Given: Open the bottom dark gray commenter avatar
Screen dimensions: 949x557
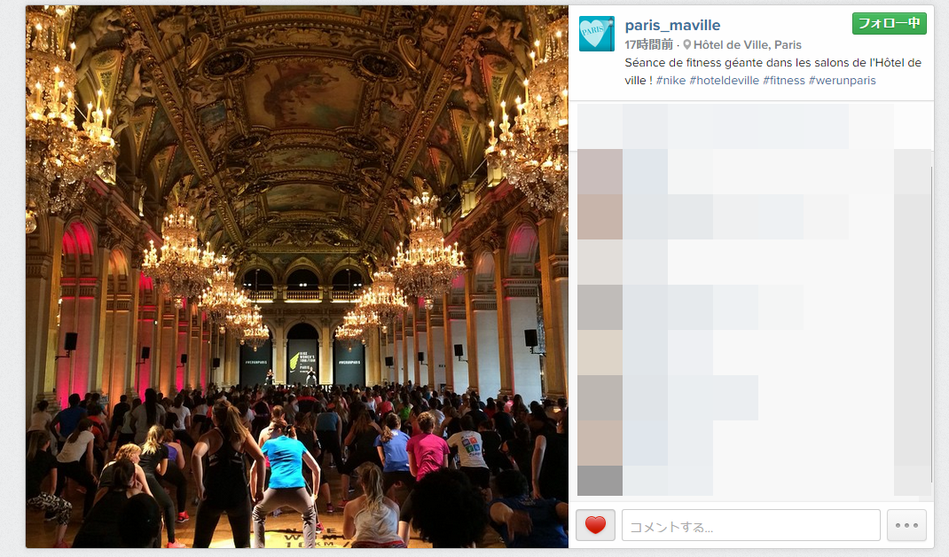Looking at the screenshot, I should (600, 480).
